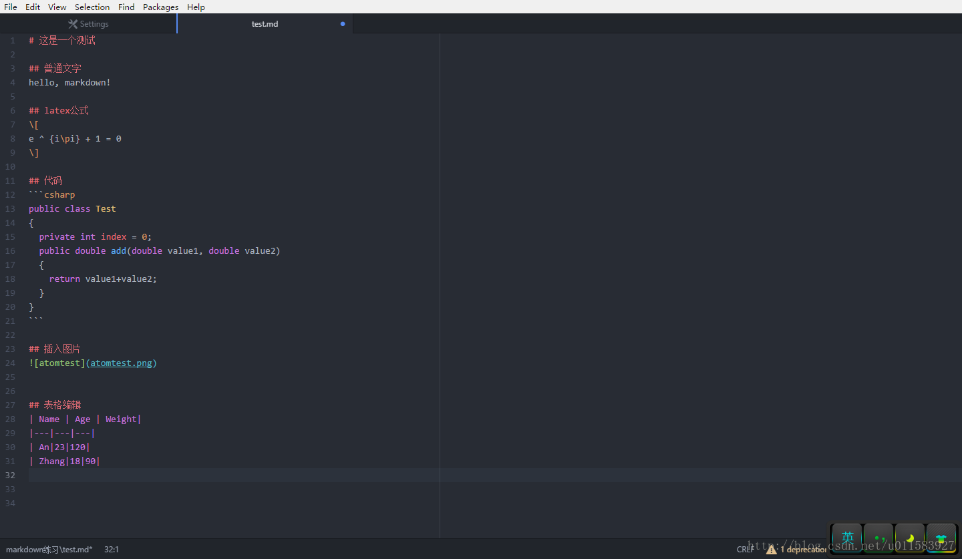Switch to the test.md tab
This screenshot has width=962, height=559.
pyautogui.click(x=265, y=24)
